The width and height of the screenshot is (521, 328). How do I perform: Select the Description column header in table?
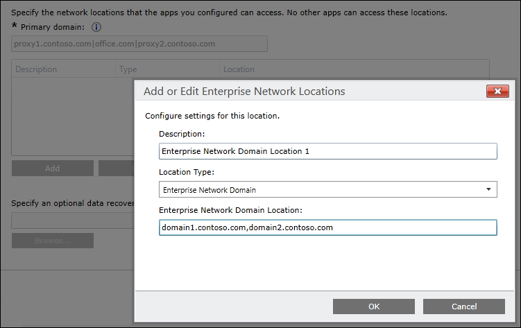click(63, 69)
